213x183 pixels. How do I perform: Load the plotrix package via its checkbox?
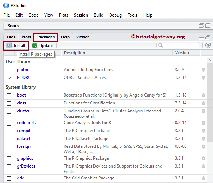pos(9,70)
